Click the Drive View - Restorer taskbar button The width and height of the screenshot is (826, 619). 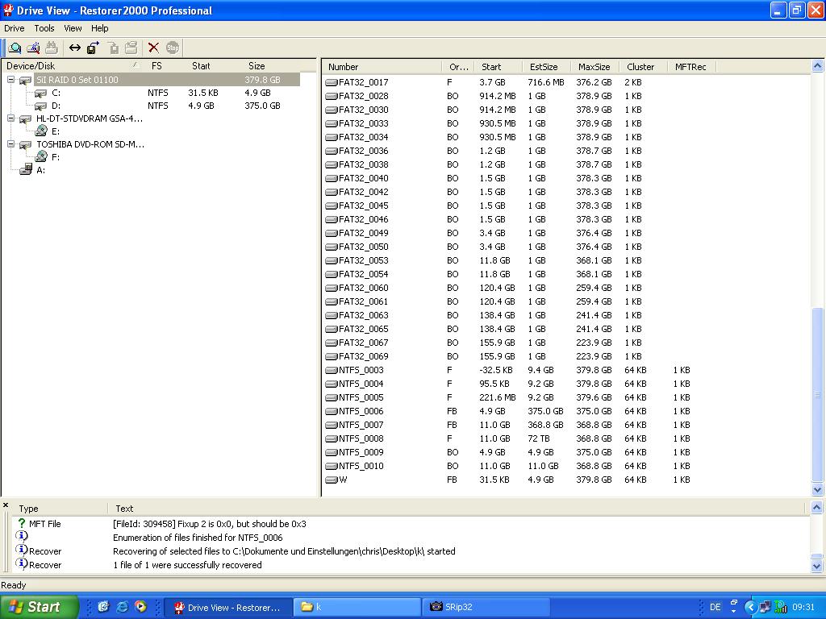(228, 607)
